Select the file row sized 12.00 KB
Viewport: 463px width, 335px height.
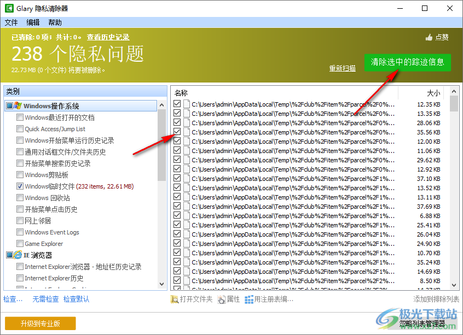311,141
